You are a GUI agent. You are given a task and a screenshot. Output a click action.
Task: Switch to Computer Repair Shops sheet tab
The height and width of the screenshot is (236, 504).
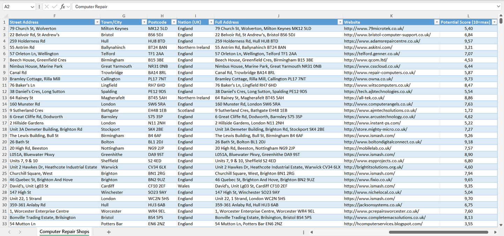pyautogui.click(x=64, y=232)
